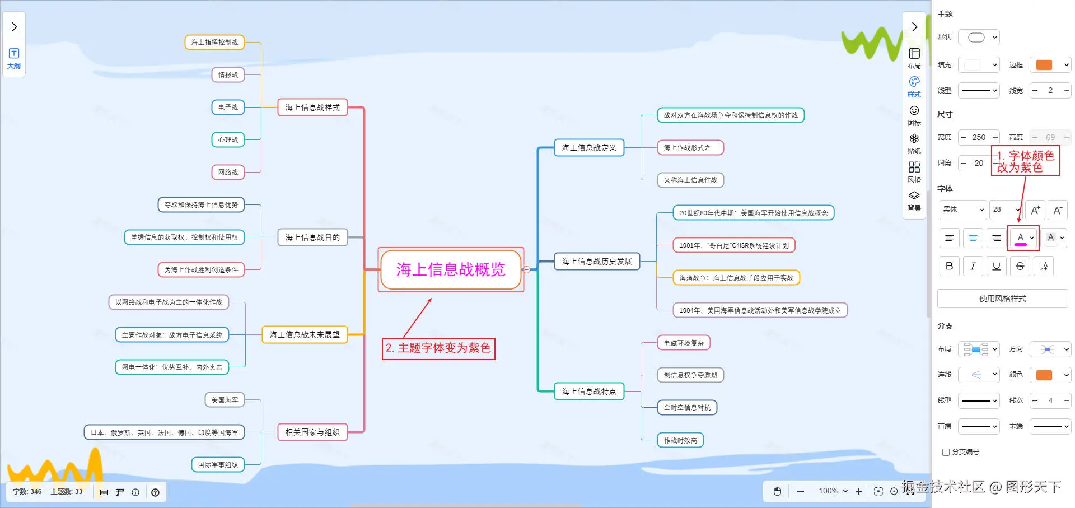Enable the 分支编号 branch numbering checkbox
This screenshot has width=1075, height=508.
(946, 452)
